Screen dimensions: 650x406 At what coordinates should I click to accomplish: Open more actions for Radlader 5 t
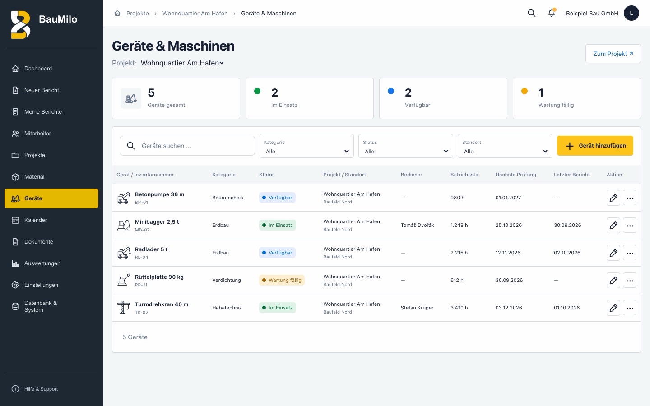tap(630, 253)
